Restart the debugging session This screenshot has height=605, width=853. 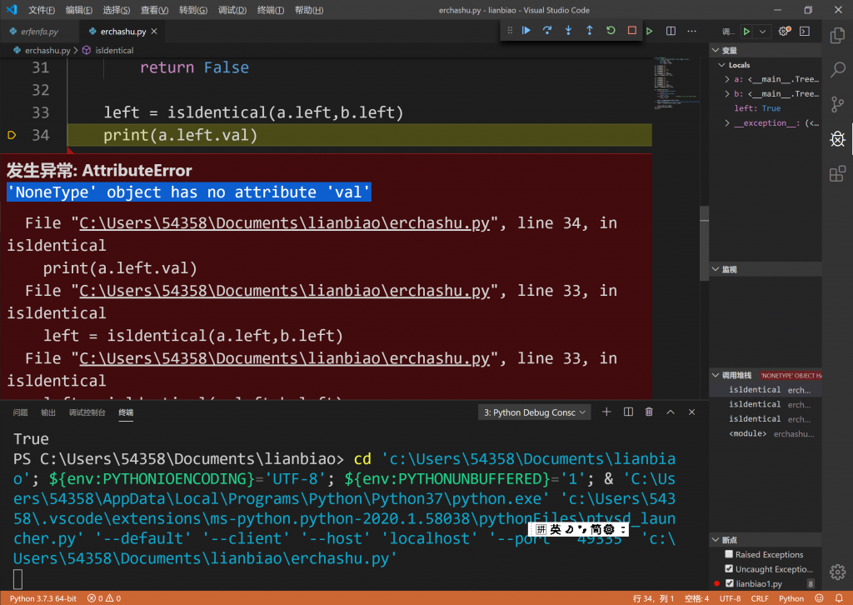[611, 31]
